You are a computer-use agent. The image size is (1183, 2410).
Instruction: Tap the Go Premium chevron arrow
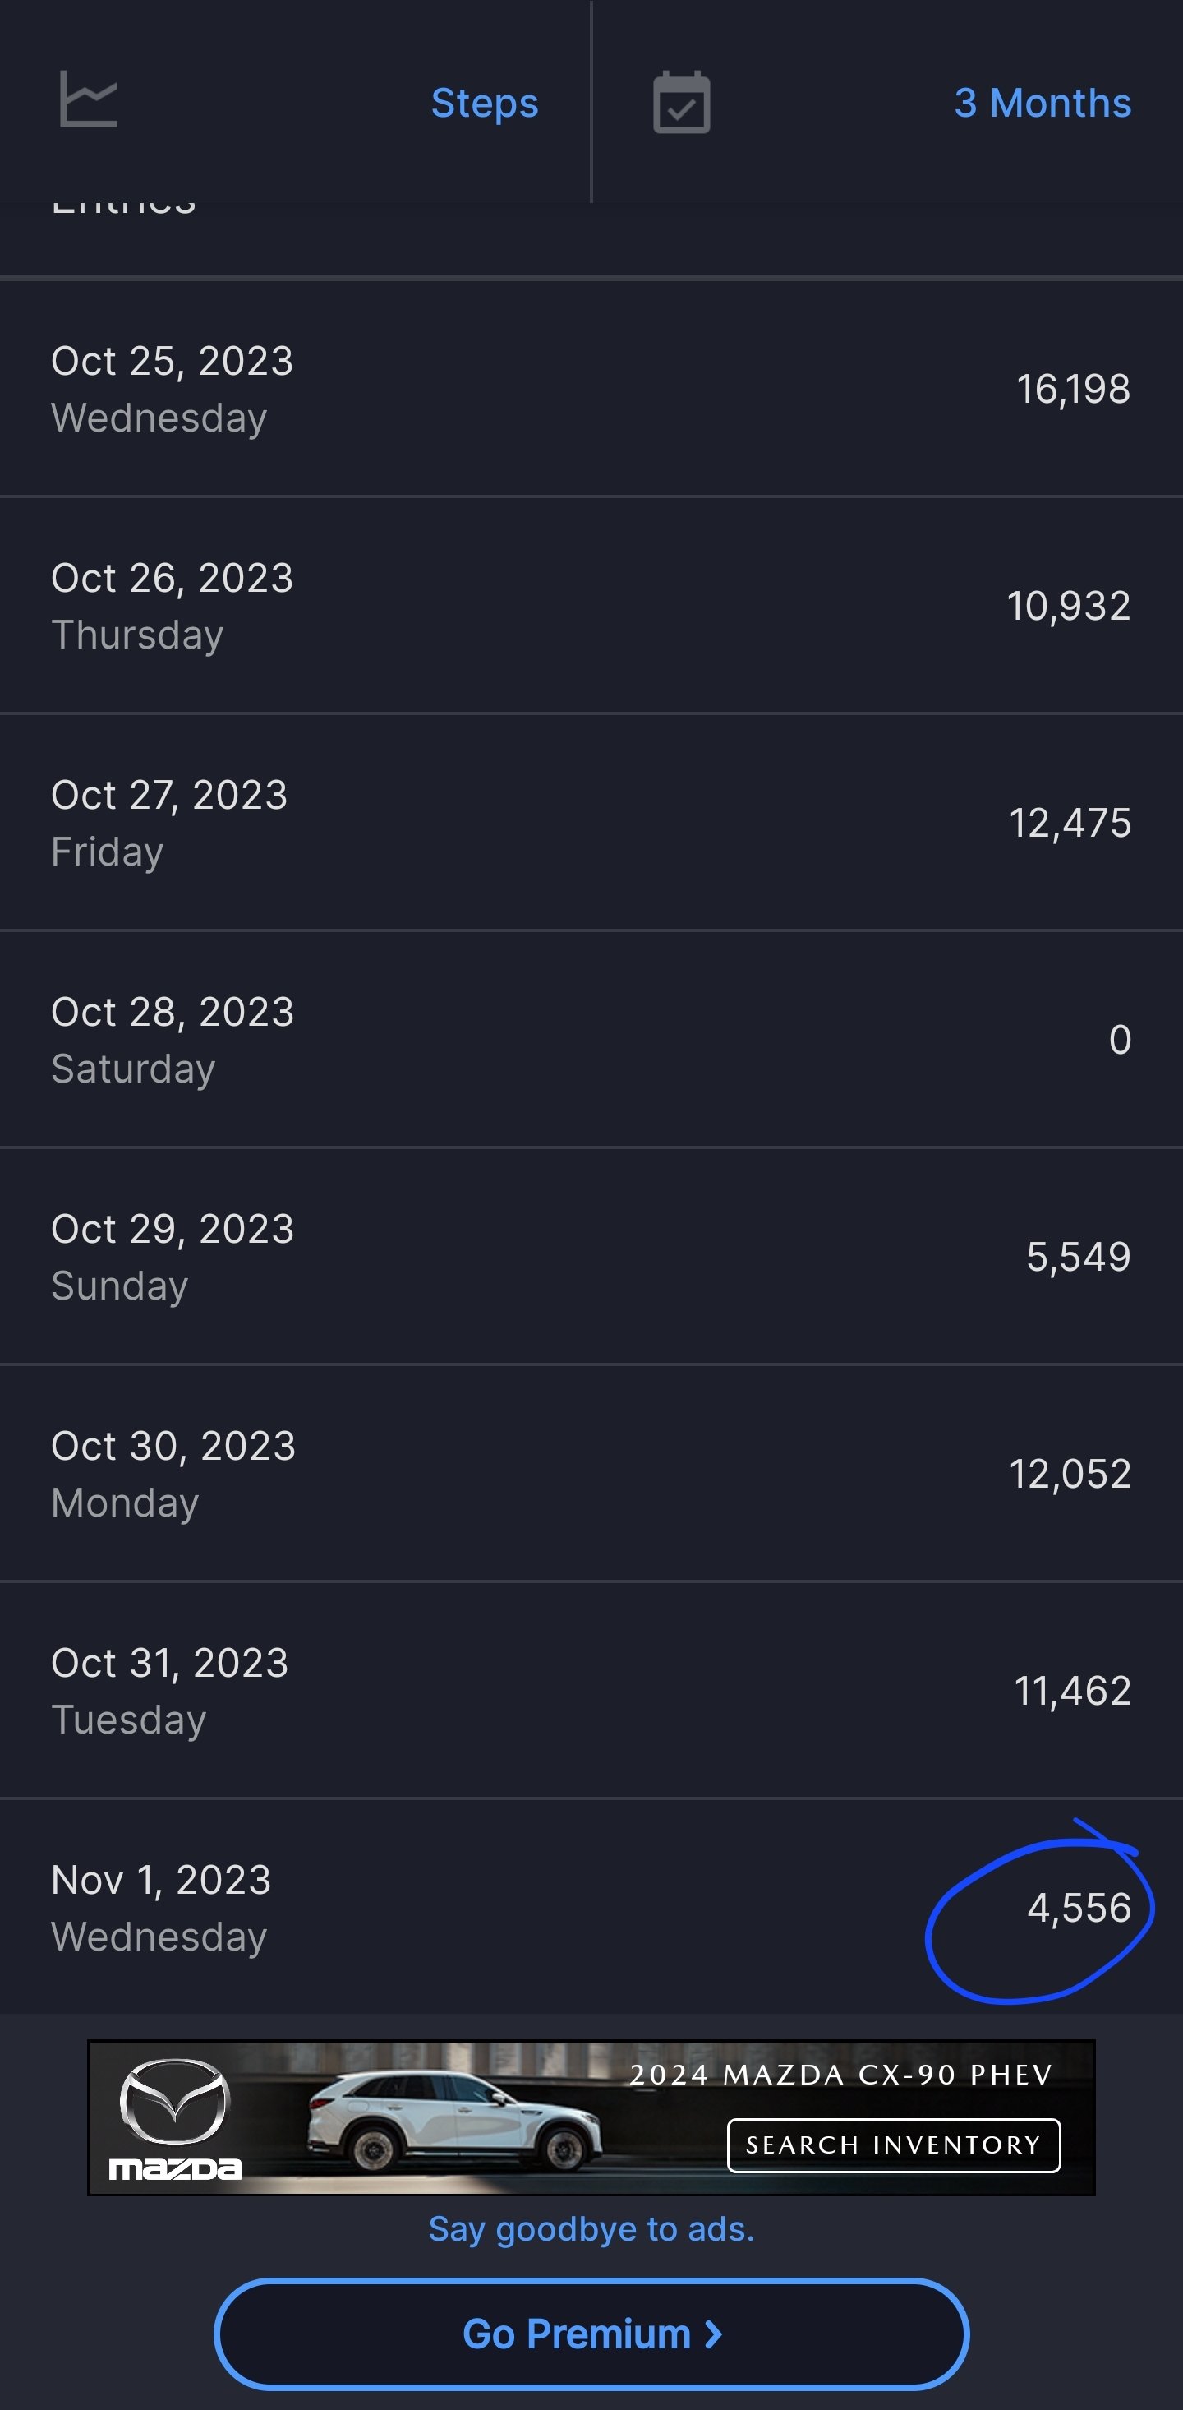(714, 2334)
